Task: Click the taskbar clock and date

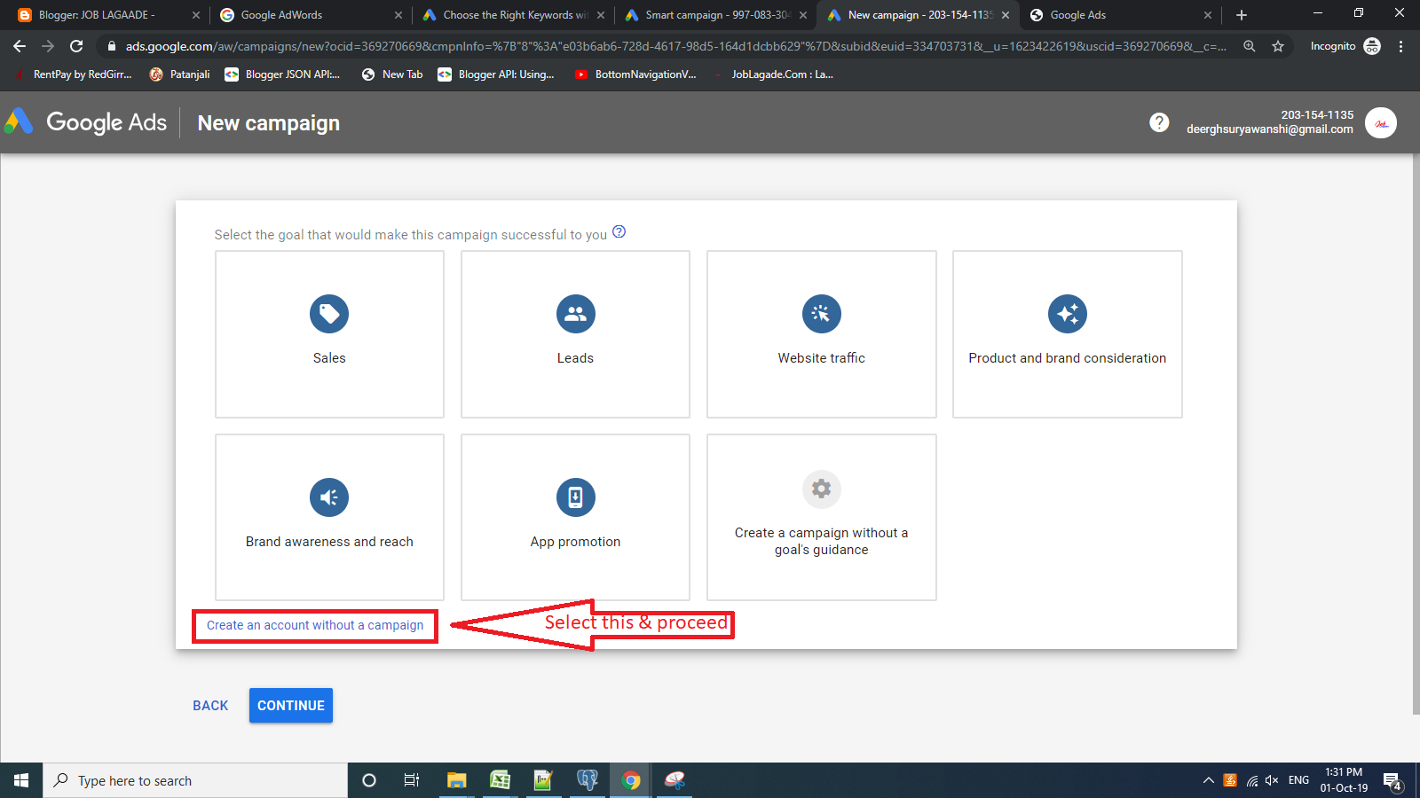Action: coord(1344,780)
